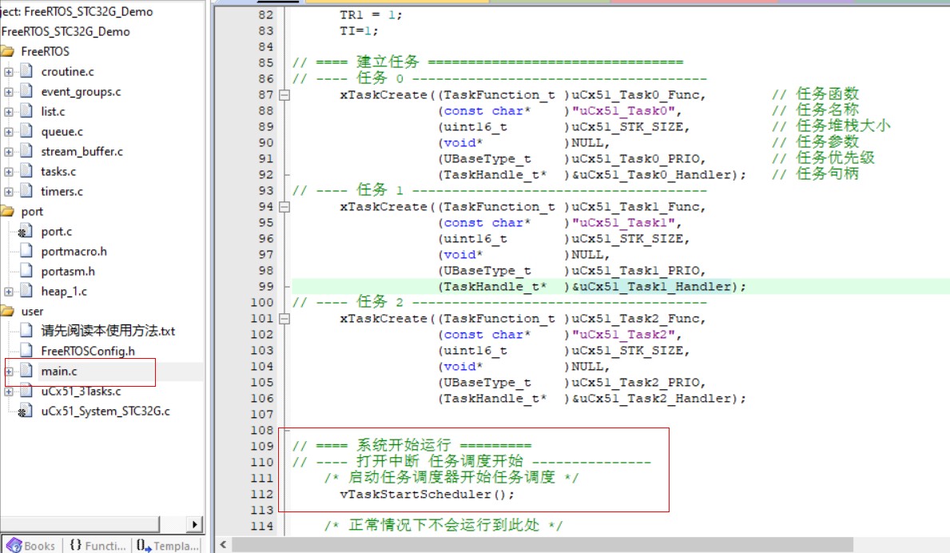The width and height of the screenshot is (950, 553).
Task: Expand the timers.c tree node
Action: (x=9, y=192)
